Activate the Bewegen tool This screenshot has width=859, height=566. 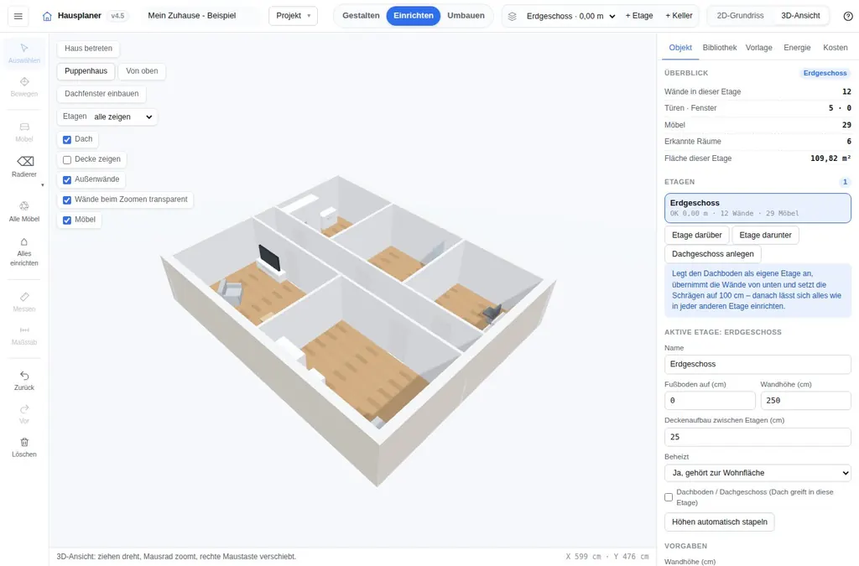coord(24,86)
